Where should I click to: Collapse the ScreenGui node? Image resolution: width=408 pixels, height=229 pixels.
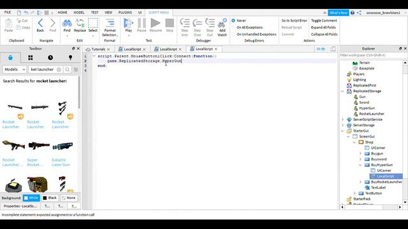click(x=349, y=137)
